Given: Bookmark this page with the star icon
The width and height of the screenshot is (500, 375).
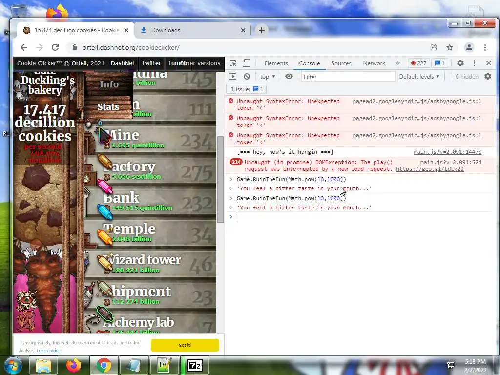Looking at the screenshot, I should point(450,47).
